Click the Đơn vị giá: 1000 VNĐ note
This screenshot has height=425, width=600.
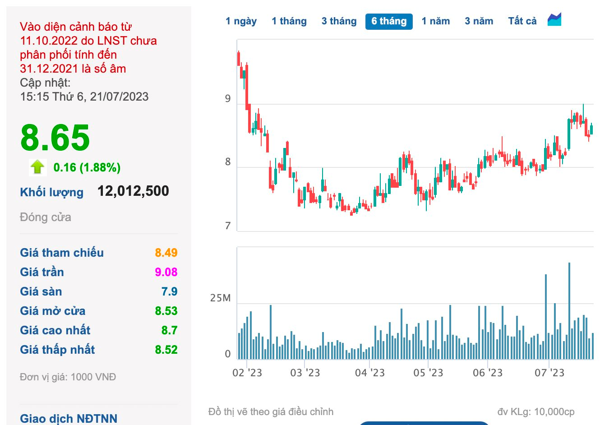68,377
